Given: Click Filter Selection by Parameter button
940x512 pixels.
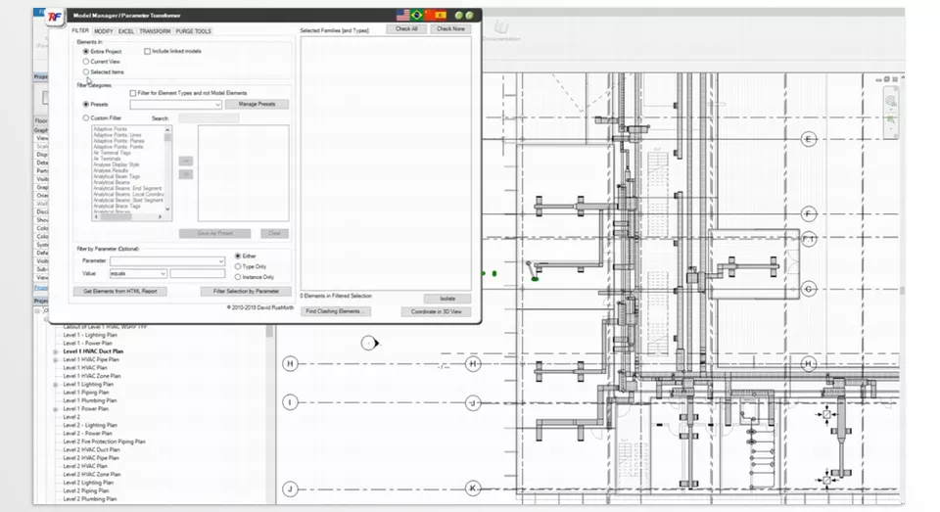Looking at the screenshot, I should pyautogui.click(x=246, y=292).
